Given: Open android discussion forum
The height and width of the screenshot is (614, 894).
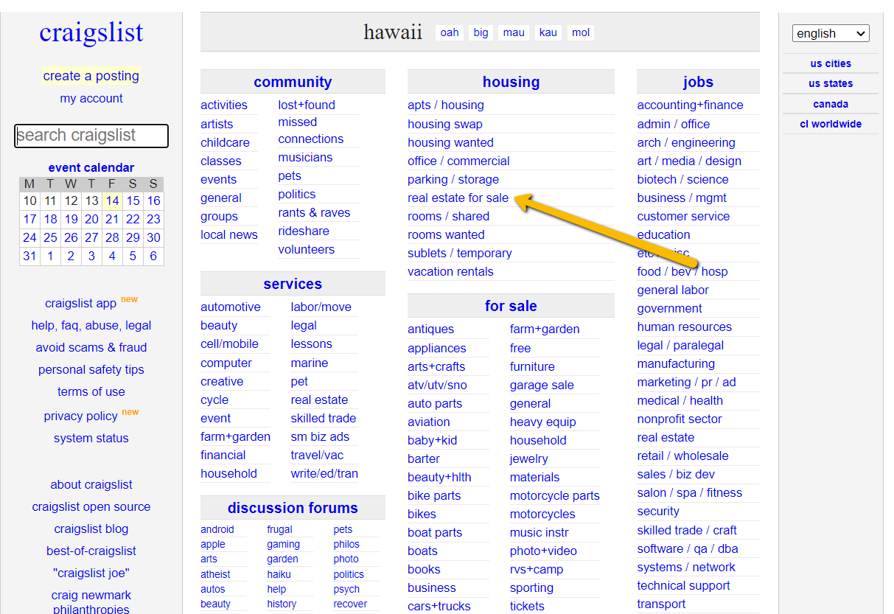Looking at the screenshot, I should (217, 529).
